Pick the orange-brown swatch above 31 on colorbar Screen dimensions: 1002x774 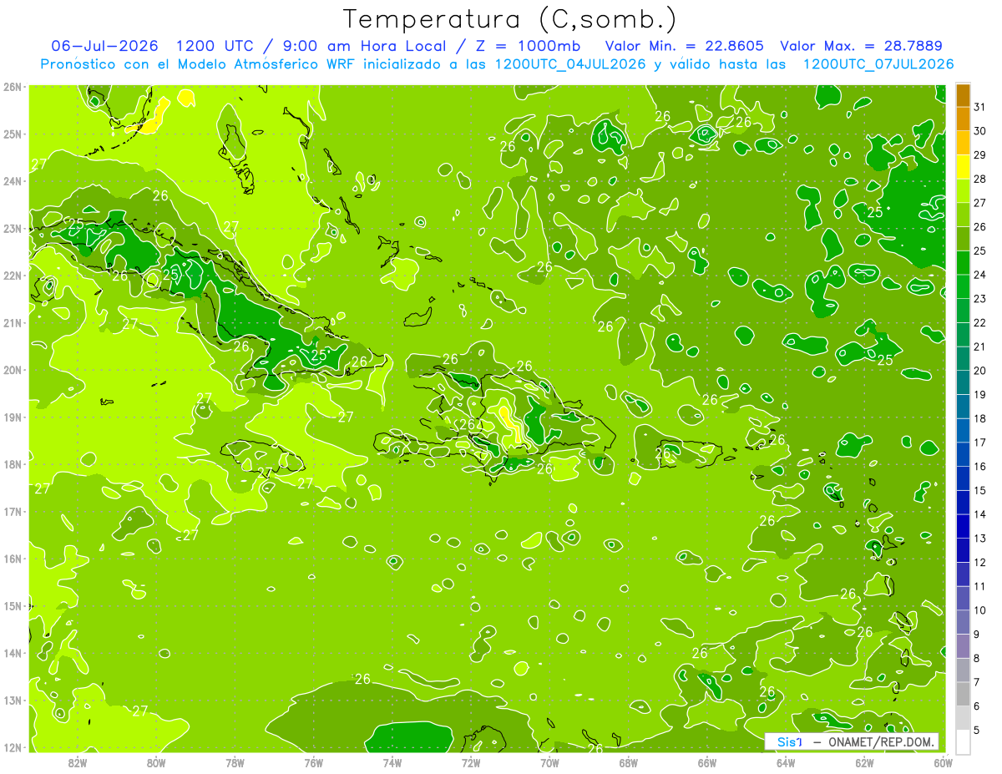point(963,94)
